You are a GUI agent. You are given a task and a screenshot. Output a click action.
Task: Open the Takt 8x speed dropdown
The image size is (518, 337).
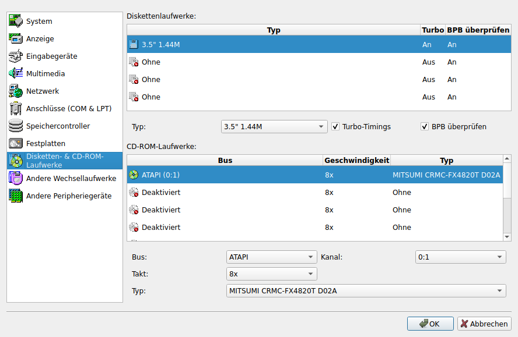click(271, 274)
